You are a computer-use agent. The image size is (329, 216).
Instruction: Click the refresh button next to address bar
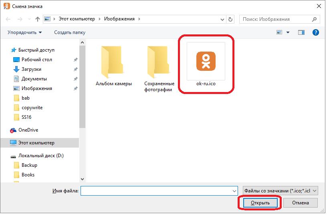(230, 19)
